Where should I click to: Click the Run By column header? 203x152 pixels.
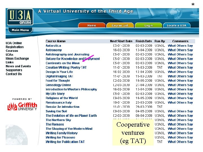coord(160,41)
